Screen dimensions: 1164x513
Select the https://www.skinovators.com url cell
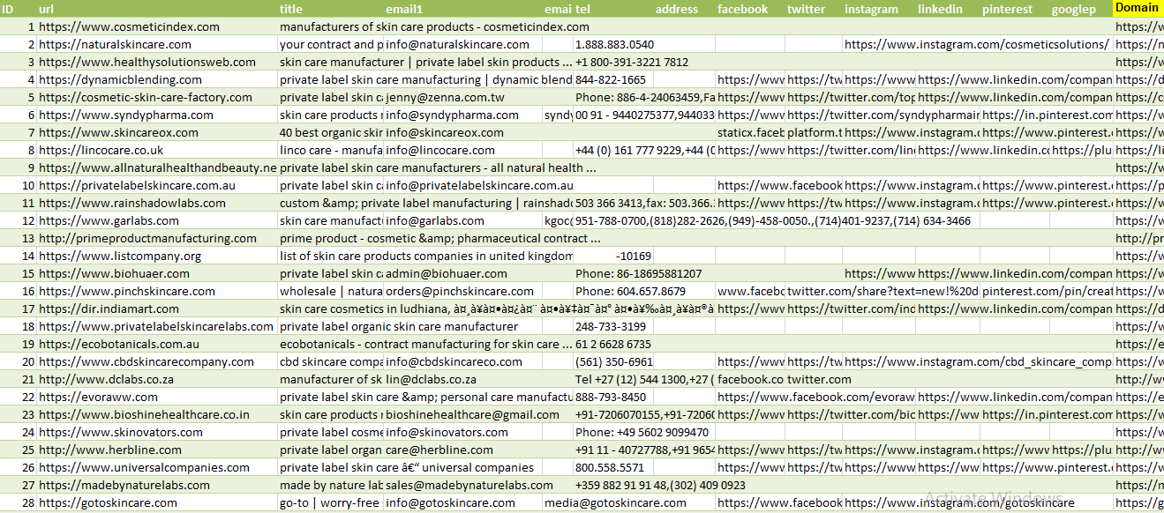click(x=157, y=432)
